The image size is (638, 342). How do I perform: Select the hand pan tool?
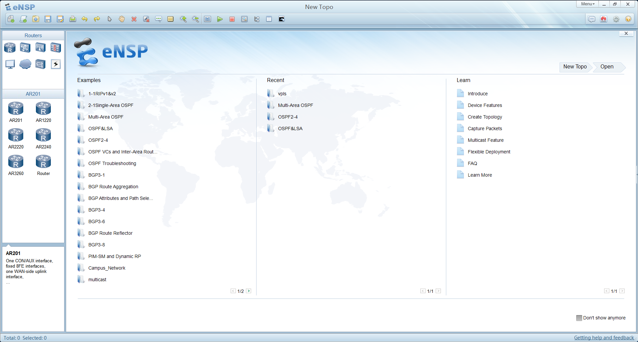point(122,19)
